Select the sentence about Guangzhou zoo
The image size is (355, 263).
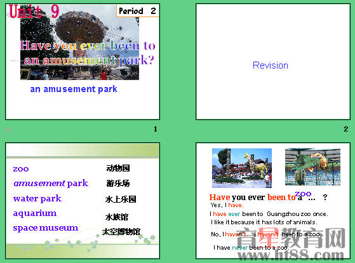coord(269,214)
